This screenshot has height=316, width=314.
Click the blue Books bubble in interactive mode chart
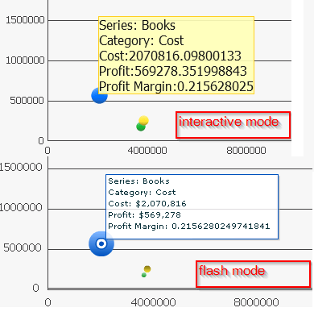pos(99,96)
